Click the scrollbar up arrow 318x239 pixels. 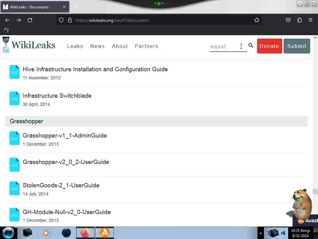315,38
